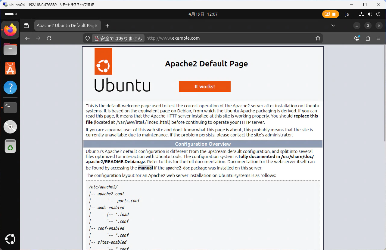Select the apache2-doc package name text

178,168
